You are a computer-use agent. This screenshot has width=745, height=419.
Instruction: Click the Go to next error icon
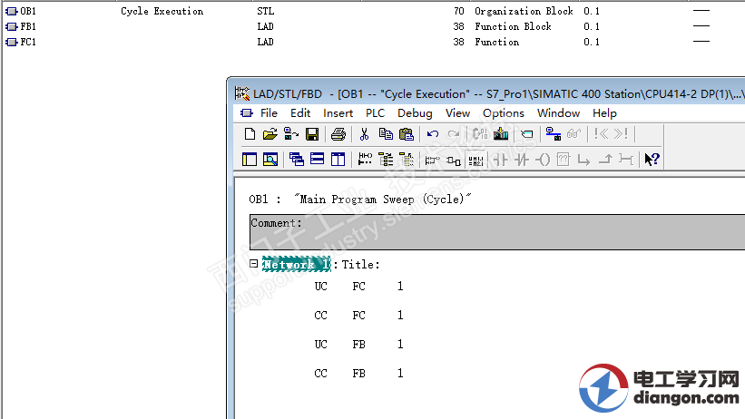[x=621, y=134]
